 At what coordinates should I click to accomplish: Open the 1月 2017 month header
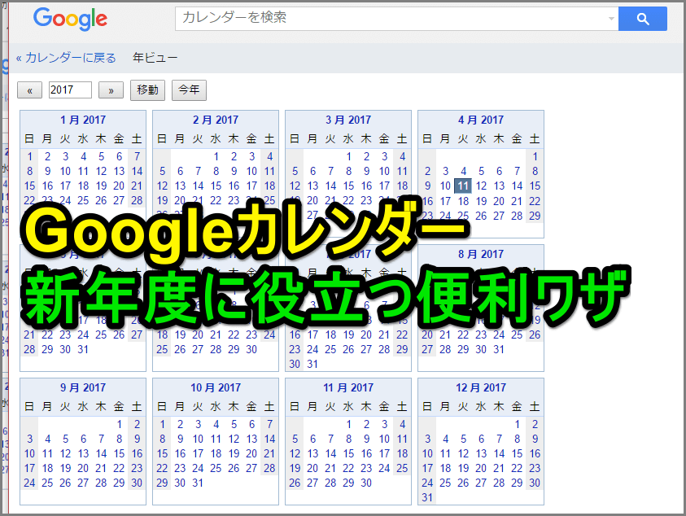(83, 120)
